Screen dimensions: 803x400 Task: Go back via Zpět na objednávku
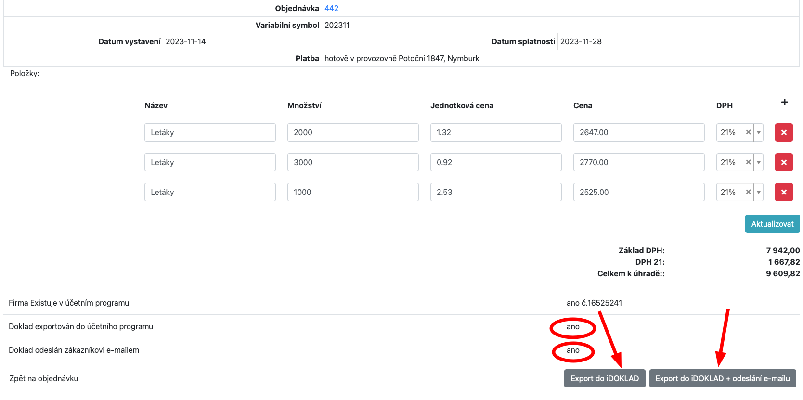44,378
